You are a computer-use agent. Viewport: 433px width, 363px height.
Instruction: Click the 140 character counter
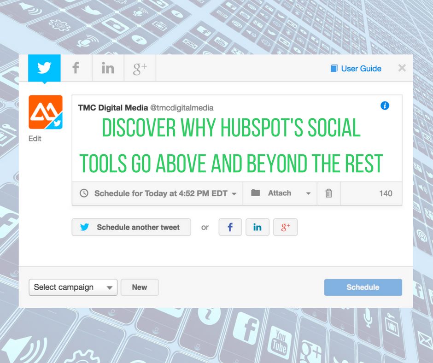pyautogui.click(x=386, y=193)
